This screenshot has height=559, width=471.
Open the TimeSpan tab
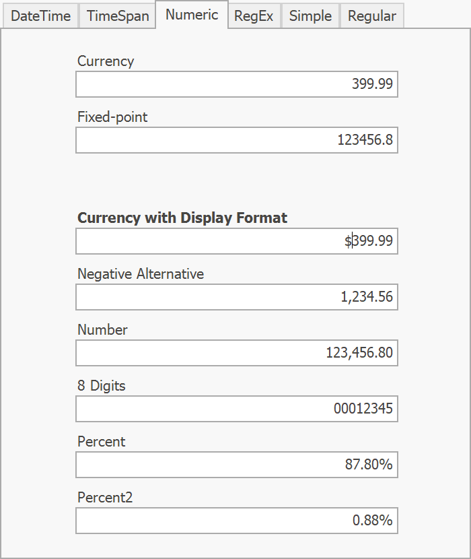pos(118,16)
